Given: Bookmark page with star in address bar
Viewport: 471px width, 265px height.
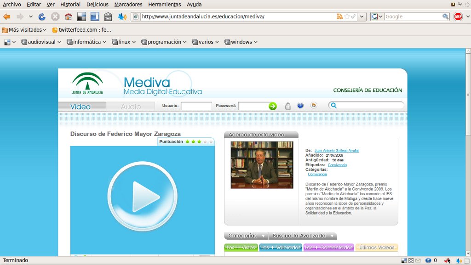Looking at the screenshot, I should [x=347, y=17].
